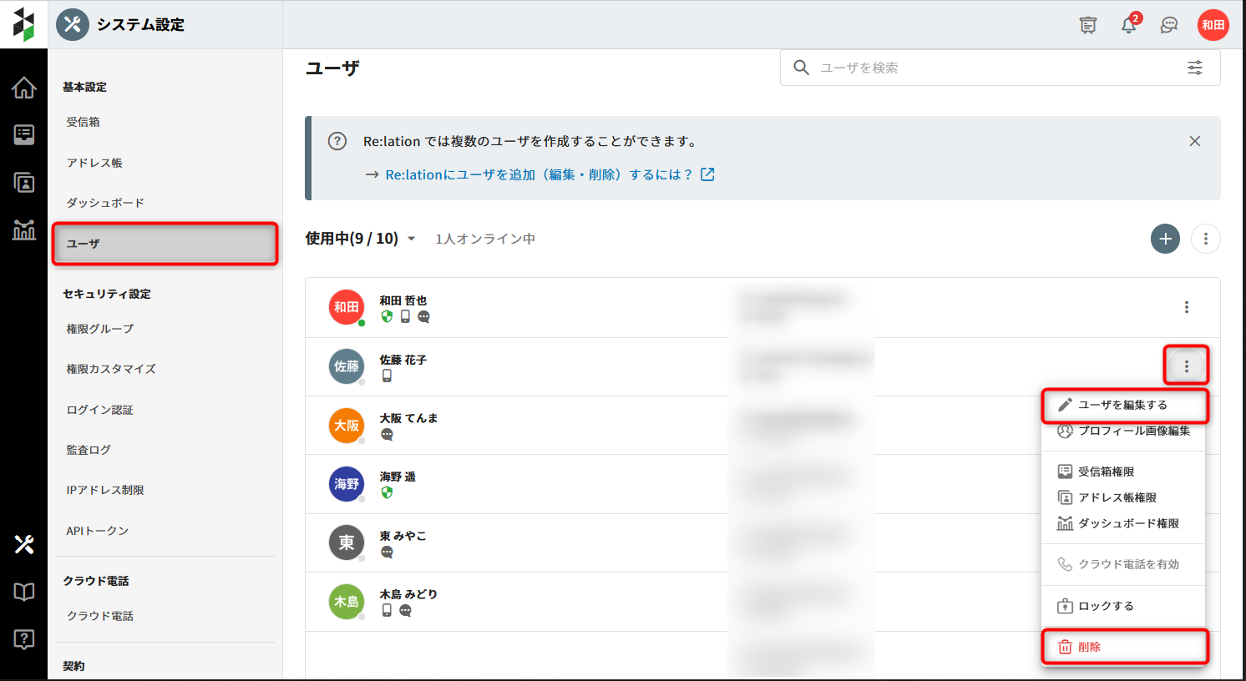Click the 和田 profile avatar in header
1246x681 pixels.
pyautogui.click(x=1213, y=25)
